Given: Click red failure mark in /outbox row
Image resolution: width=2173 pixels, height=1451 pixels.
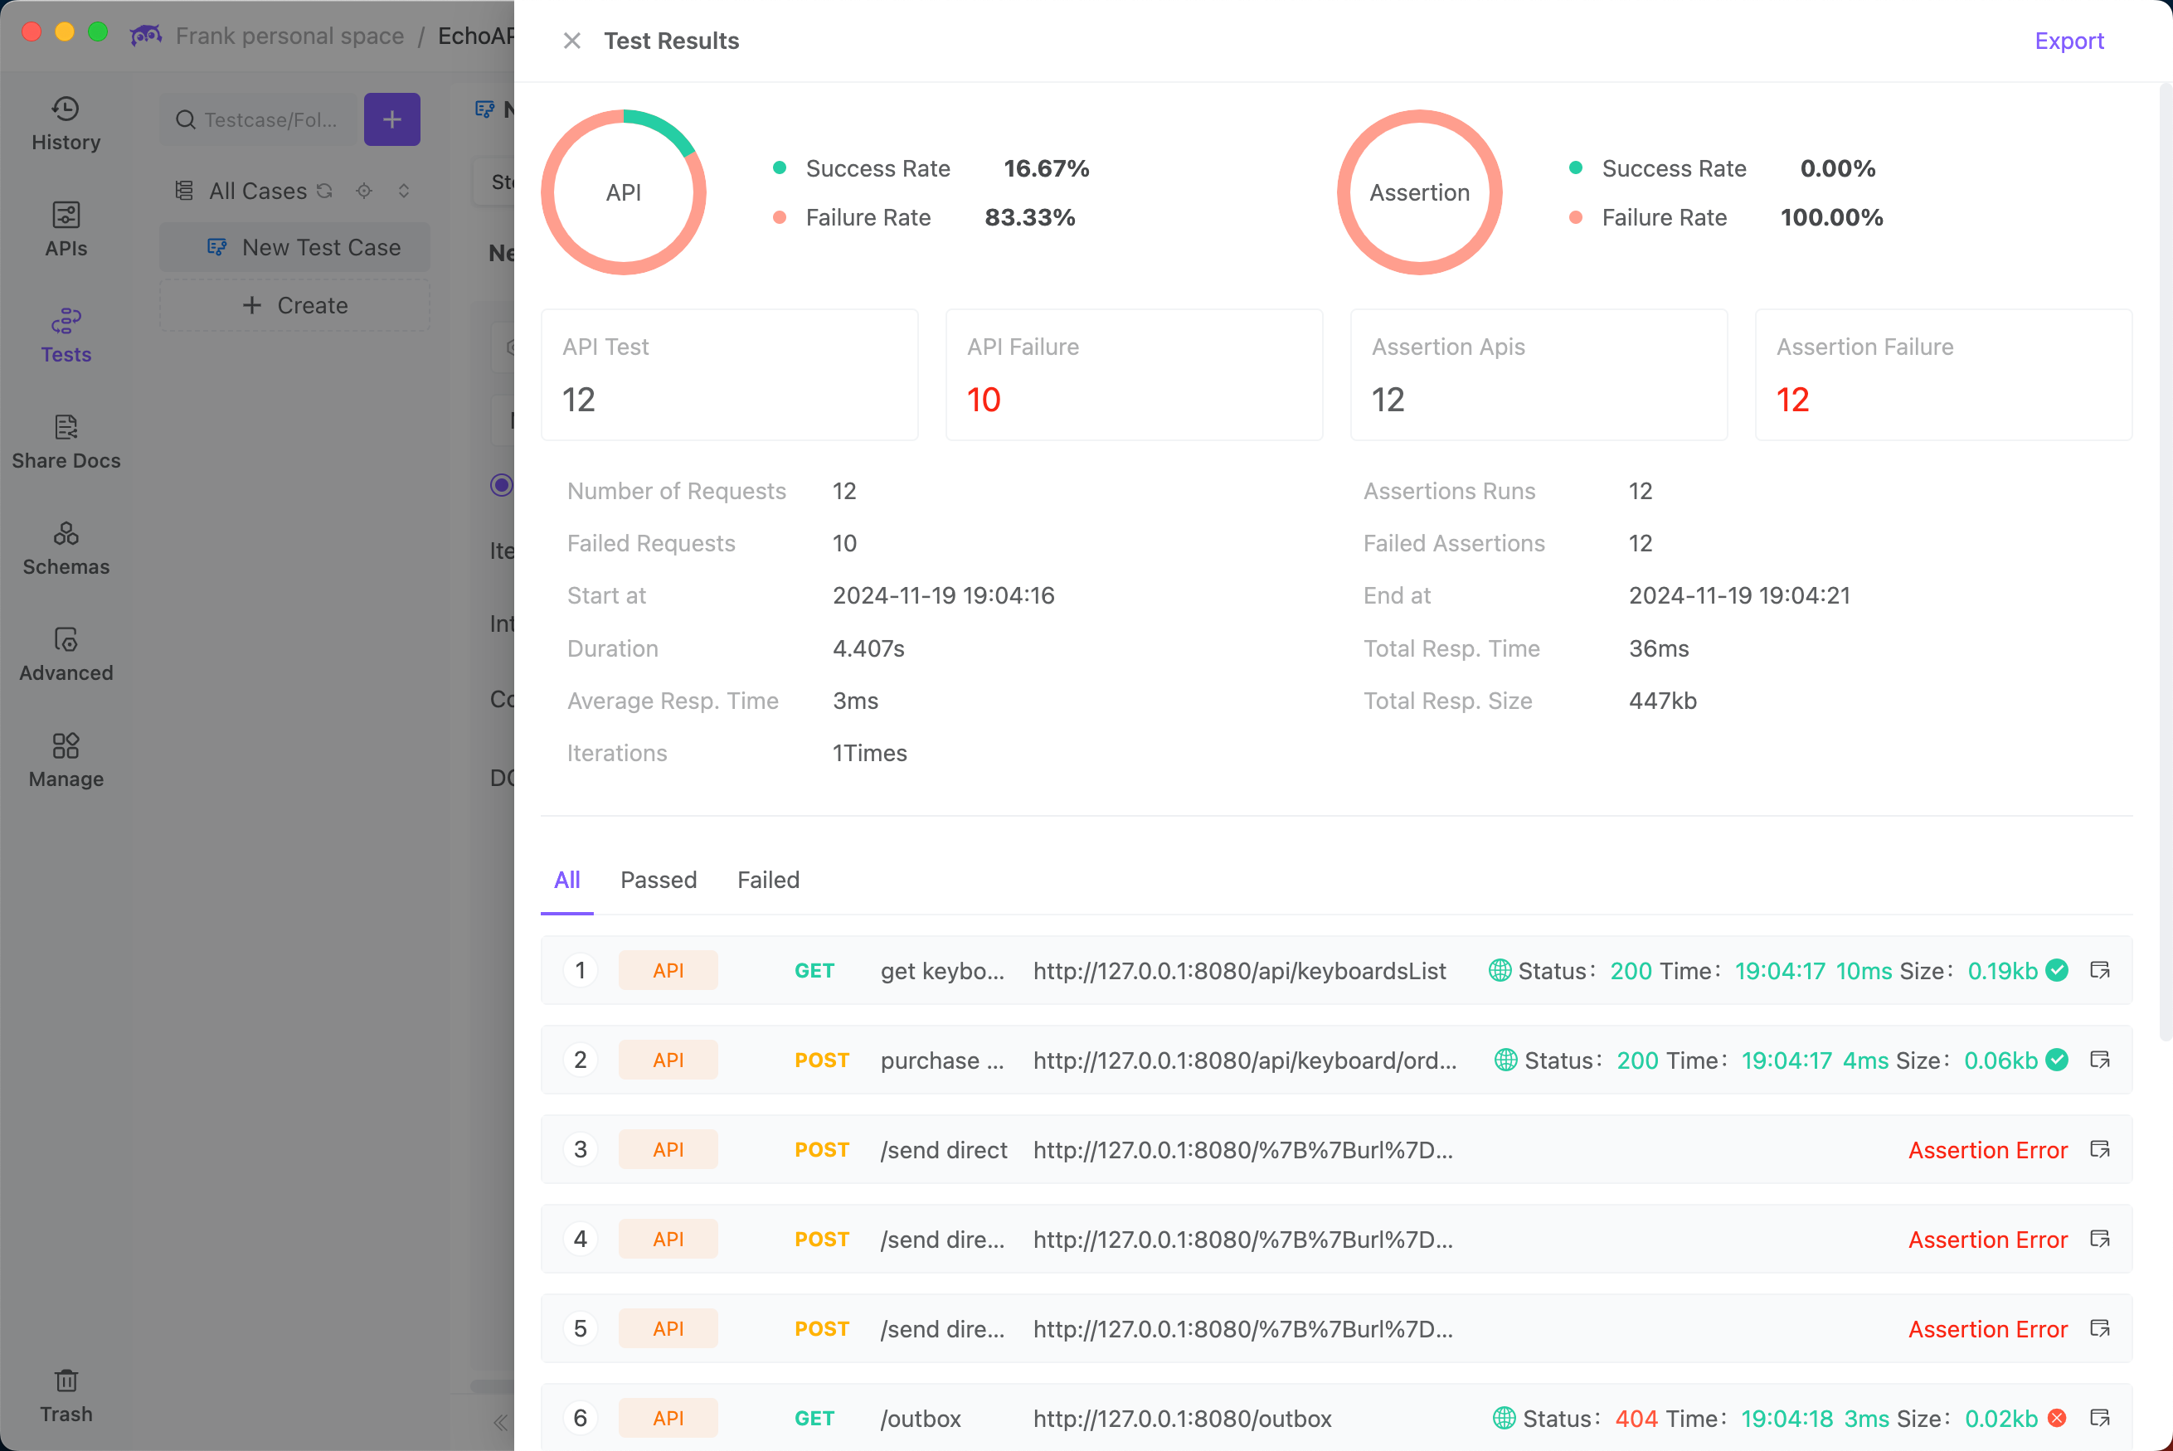Looking at the screenshot, I should coord(2056,1418).
